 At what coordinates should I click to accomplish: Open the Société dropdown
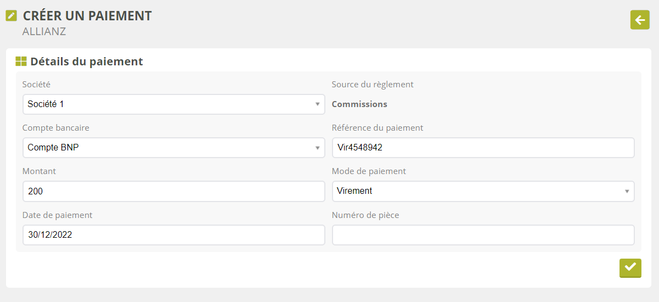pyautogui.click(x=173, y=104)
